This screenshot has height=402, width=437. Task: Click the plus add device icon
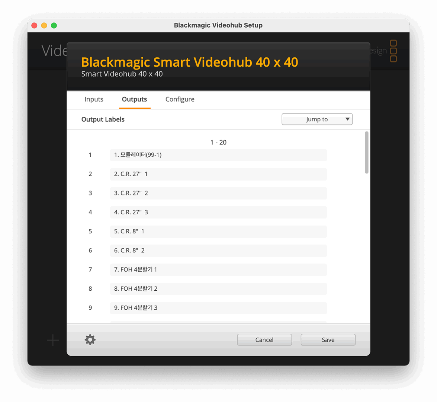[53, 340]
